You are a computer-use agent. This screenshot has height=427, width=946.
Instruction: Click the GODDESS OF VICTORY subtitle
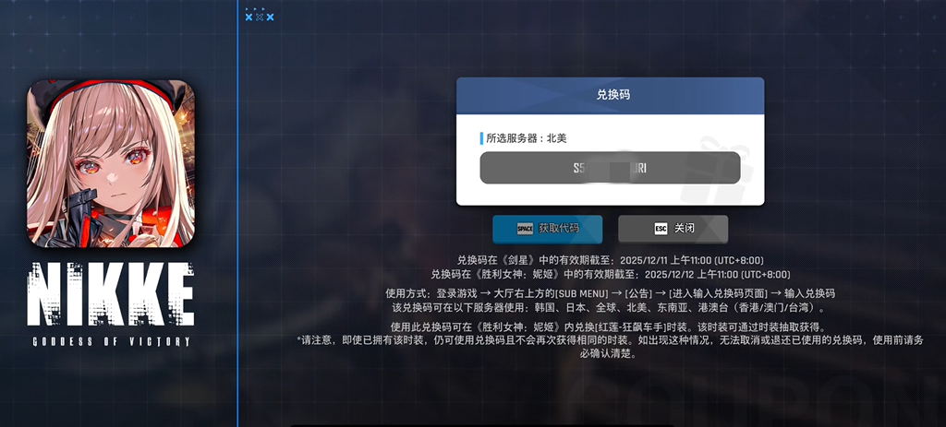[111, 341]
